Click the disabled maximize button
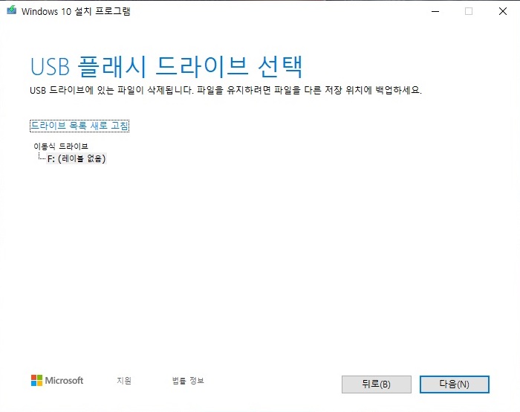520x412 pixels. click(469, 11)
